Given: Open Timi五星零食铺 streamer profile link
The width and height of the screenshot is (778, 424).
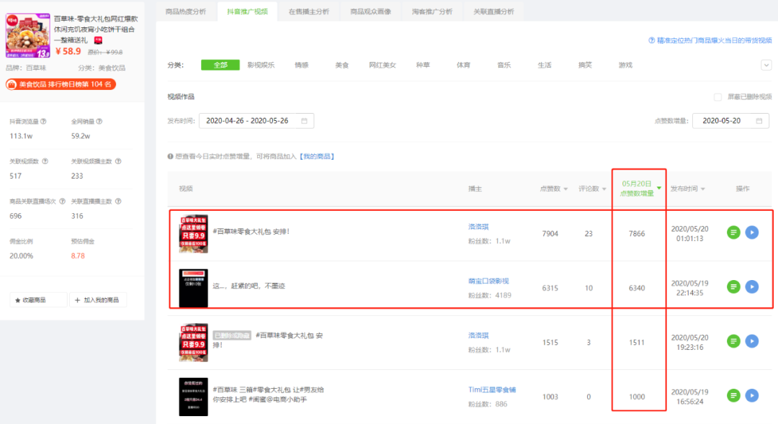Looking at the screenshot, I should click(492, 389).
